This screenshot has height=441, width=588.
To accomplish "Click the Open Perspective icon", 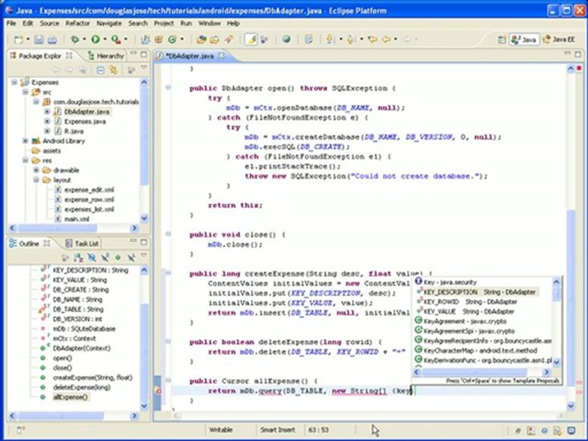I will [x=502, y=39].
